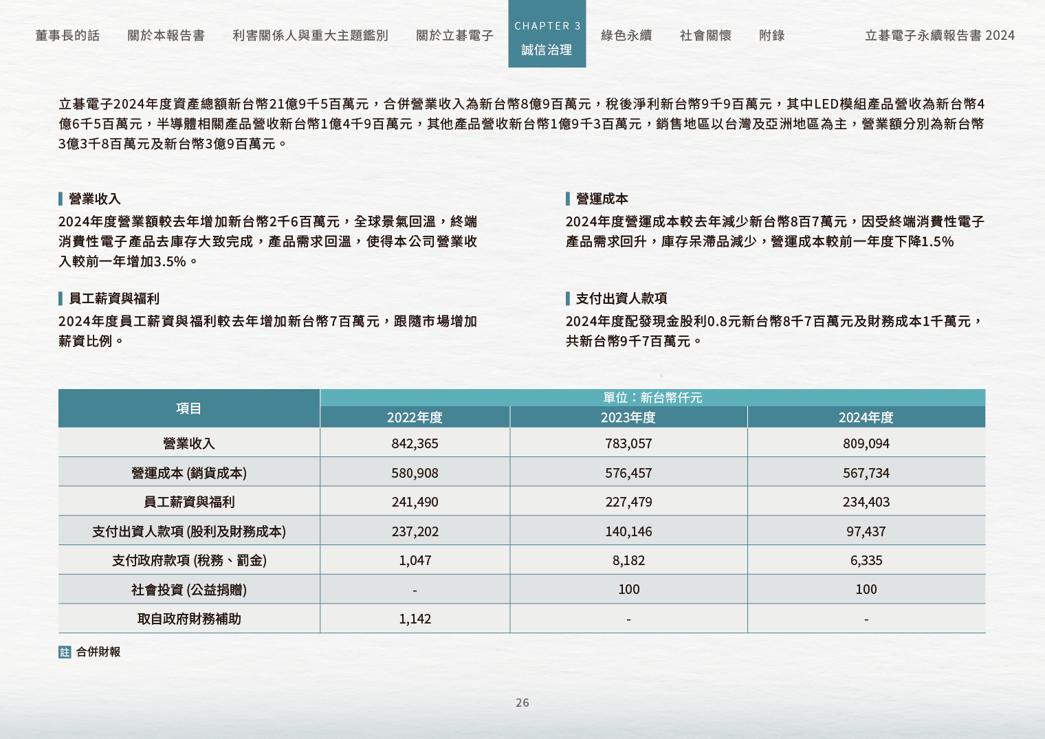
Task: Click the 2024年度 column header
Action: (866, 417)
